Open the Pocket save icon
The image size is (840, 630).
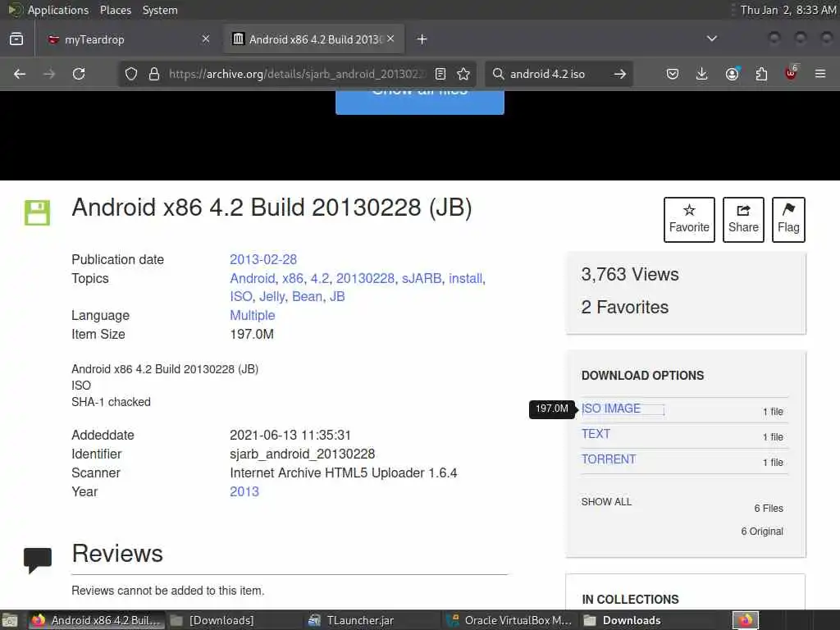(673, 74)
